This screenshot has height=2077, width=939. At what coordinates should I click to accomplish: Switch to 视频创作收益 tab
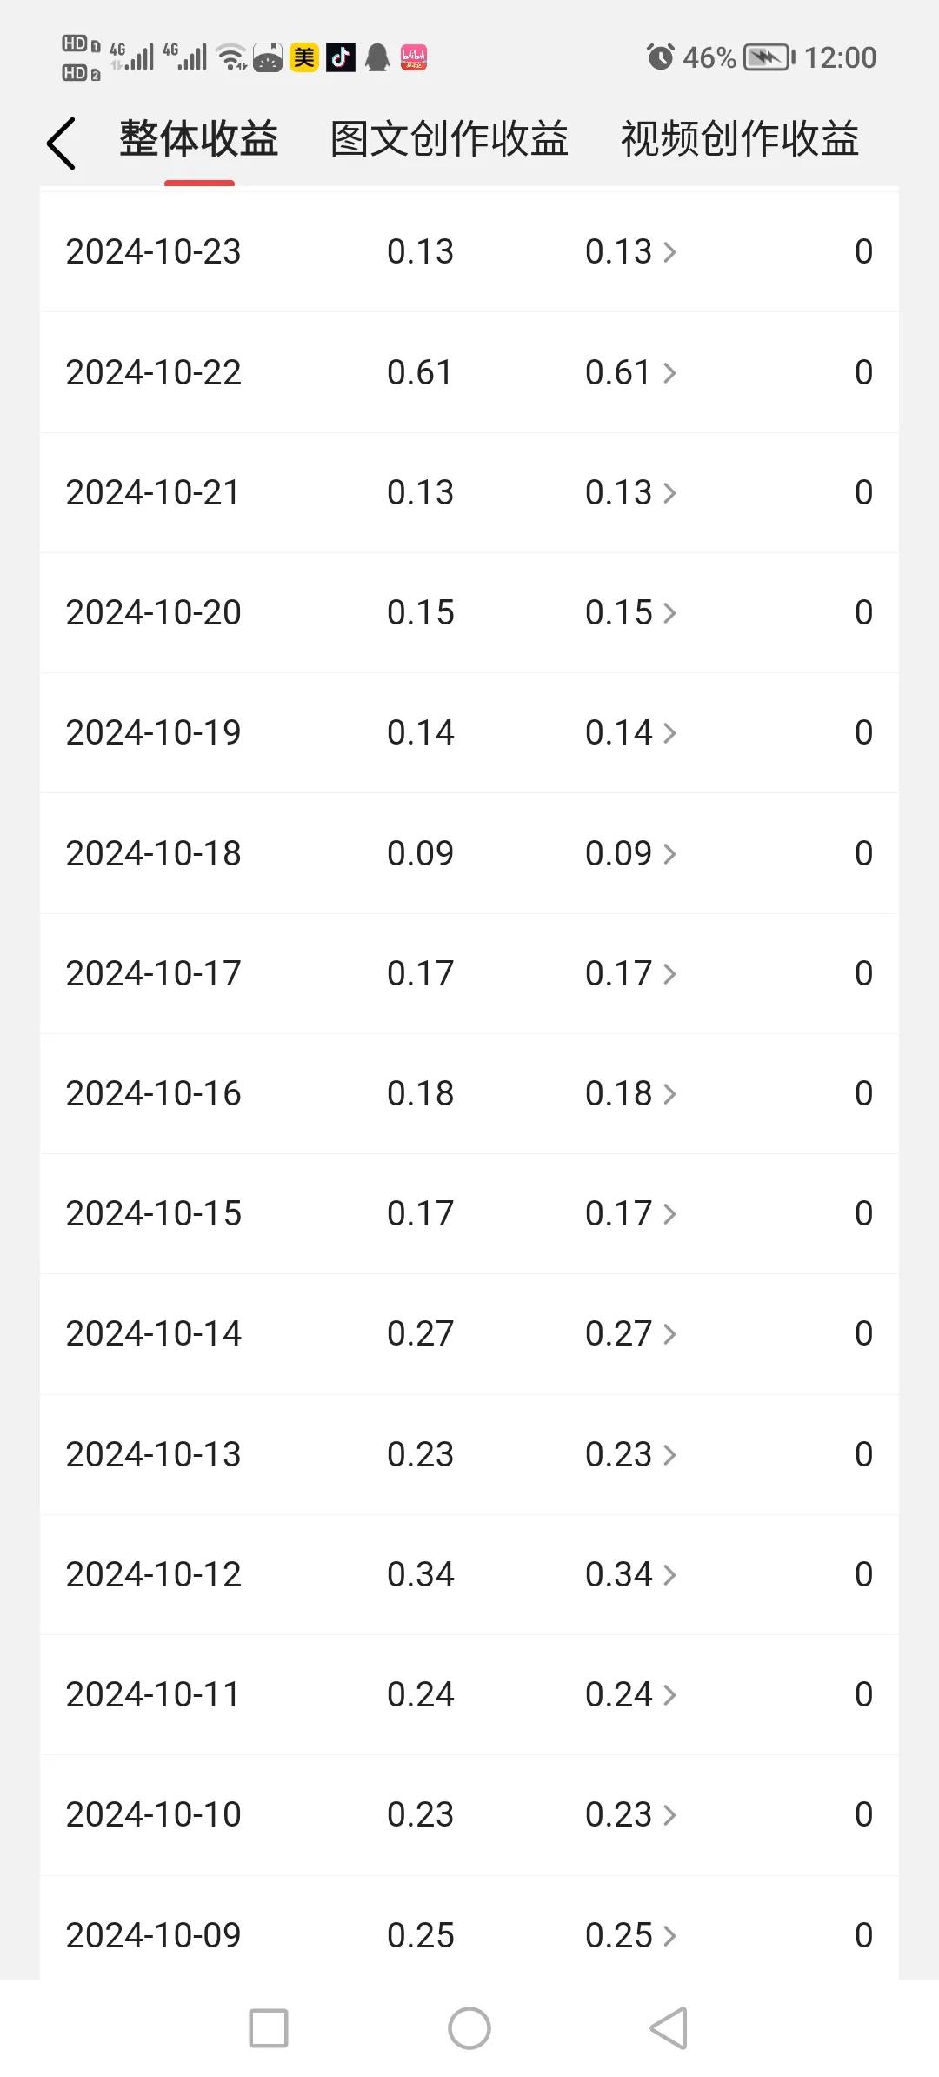pyautogui.click(x=740, y=139)
